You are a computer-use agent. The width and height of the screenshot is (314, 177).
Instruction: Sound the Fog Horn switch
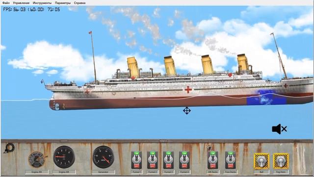pyautogui.click(x=281, y=161)
